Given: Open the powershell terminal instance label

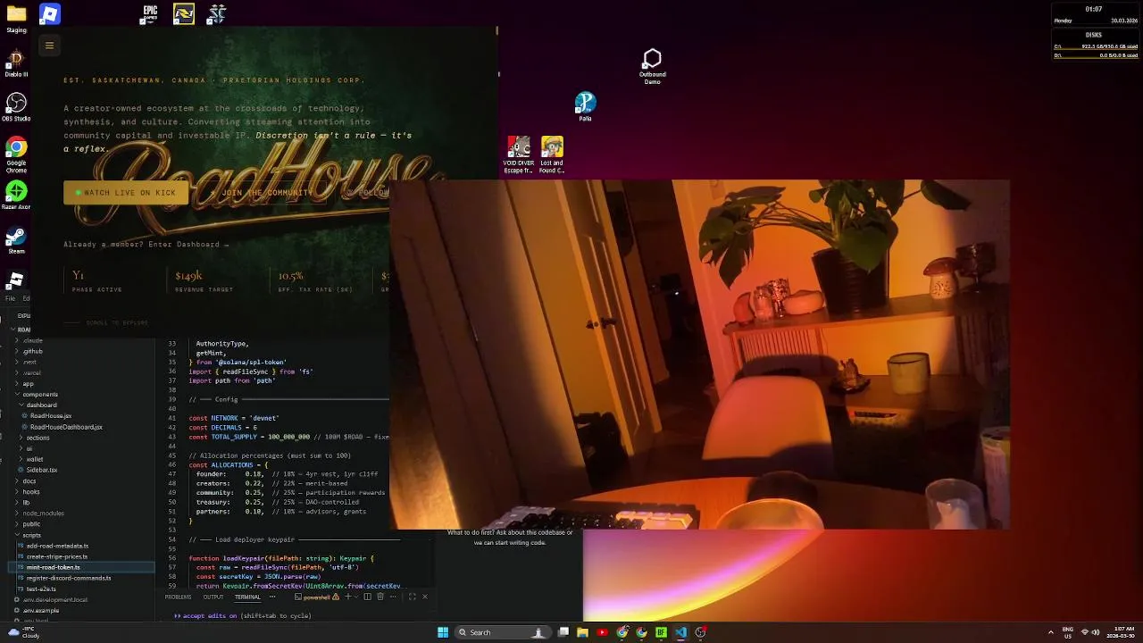Looking at the screenshot, I should click(x=315, y=597).
